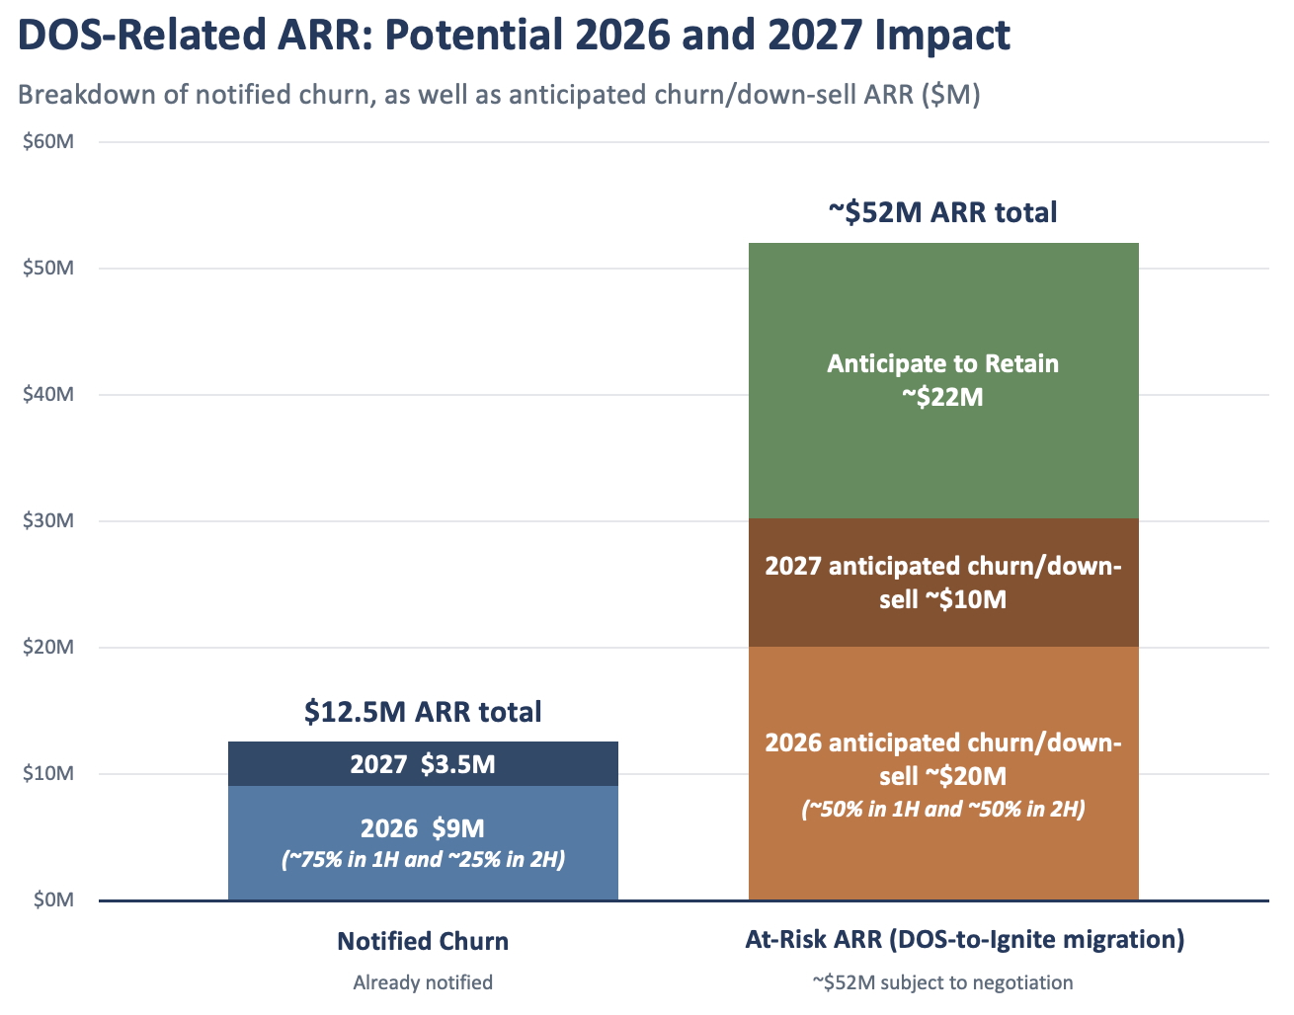
Task: Click the $60M y-axis tick label
Action: click(48, 142)
